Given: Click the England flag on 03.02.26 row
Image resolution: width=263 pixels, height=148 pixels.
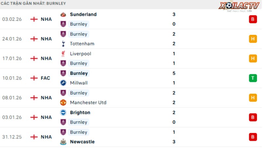Looking at the screenshot, I should coord(34,19).
